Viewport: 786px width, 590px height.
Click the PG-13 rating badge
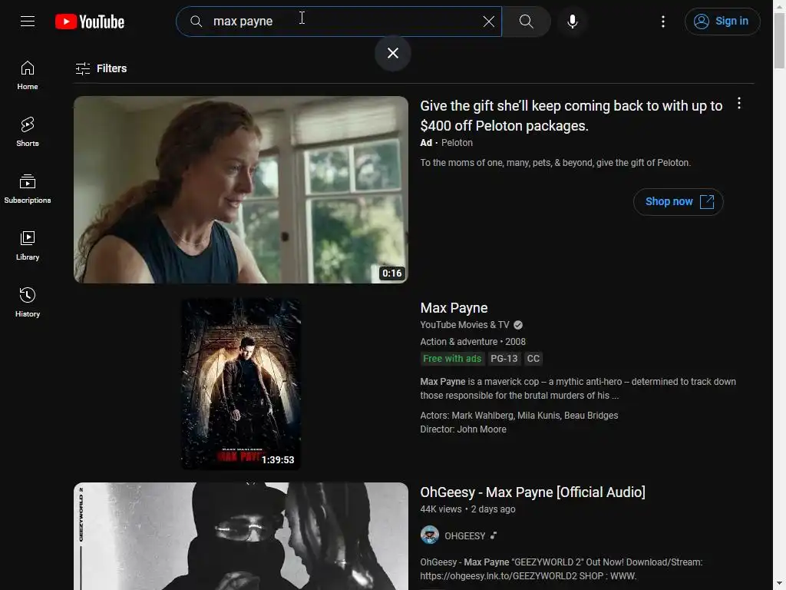point(504,358)
